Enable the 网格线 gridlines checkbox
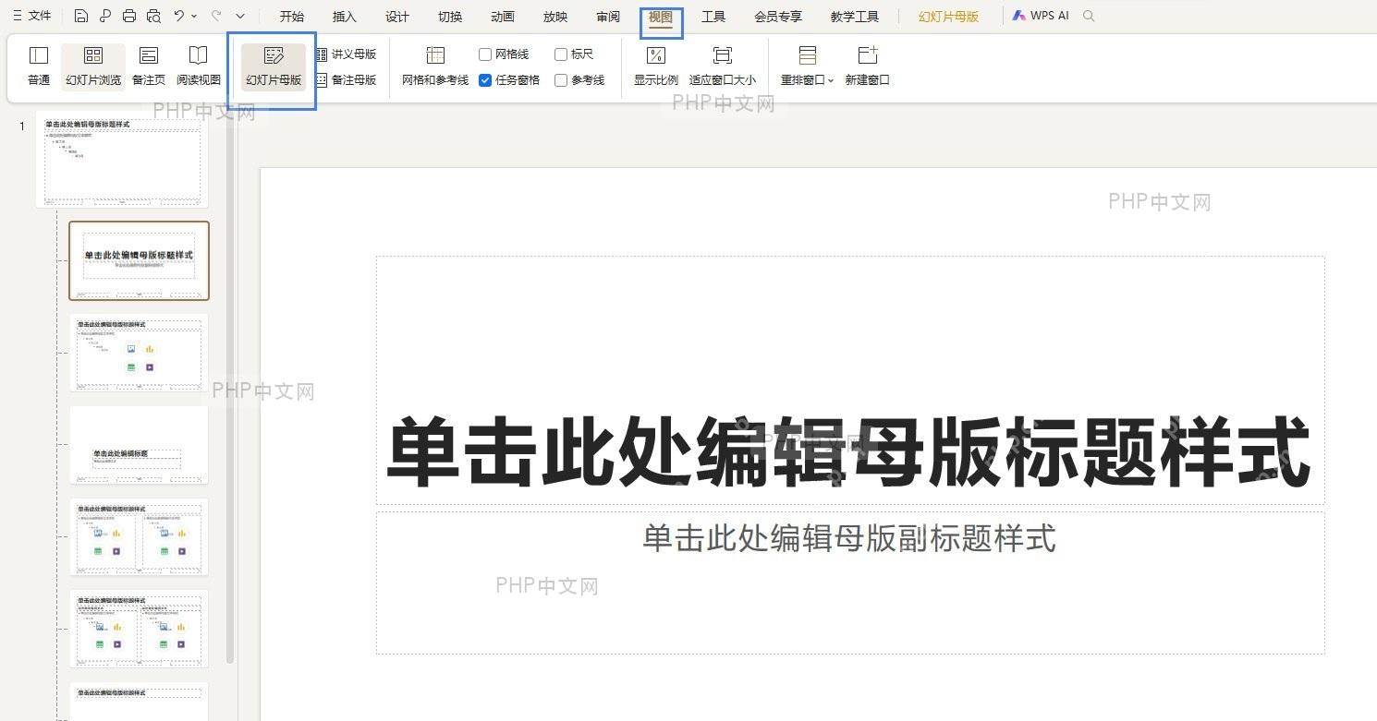Screen dimensions: 1377x721 [485, 54]
